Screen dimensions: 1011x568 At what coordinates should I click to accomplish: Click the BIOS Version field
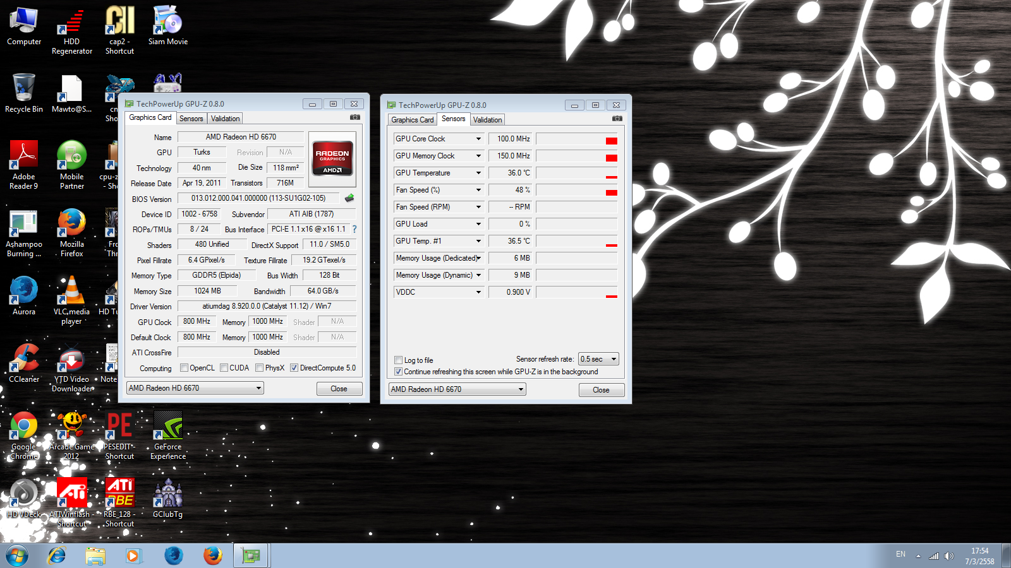(x=258, y=198)
